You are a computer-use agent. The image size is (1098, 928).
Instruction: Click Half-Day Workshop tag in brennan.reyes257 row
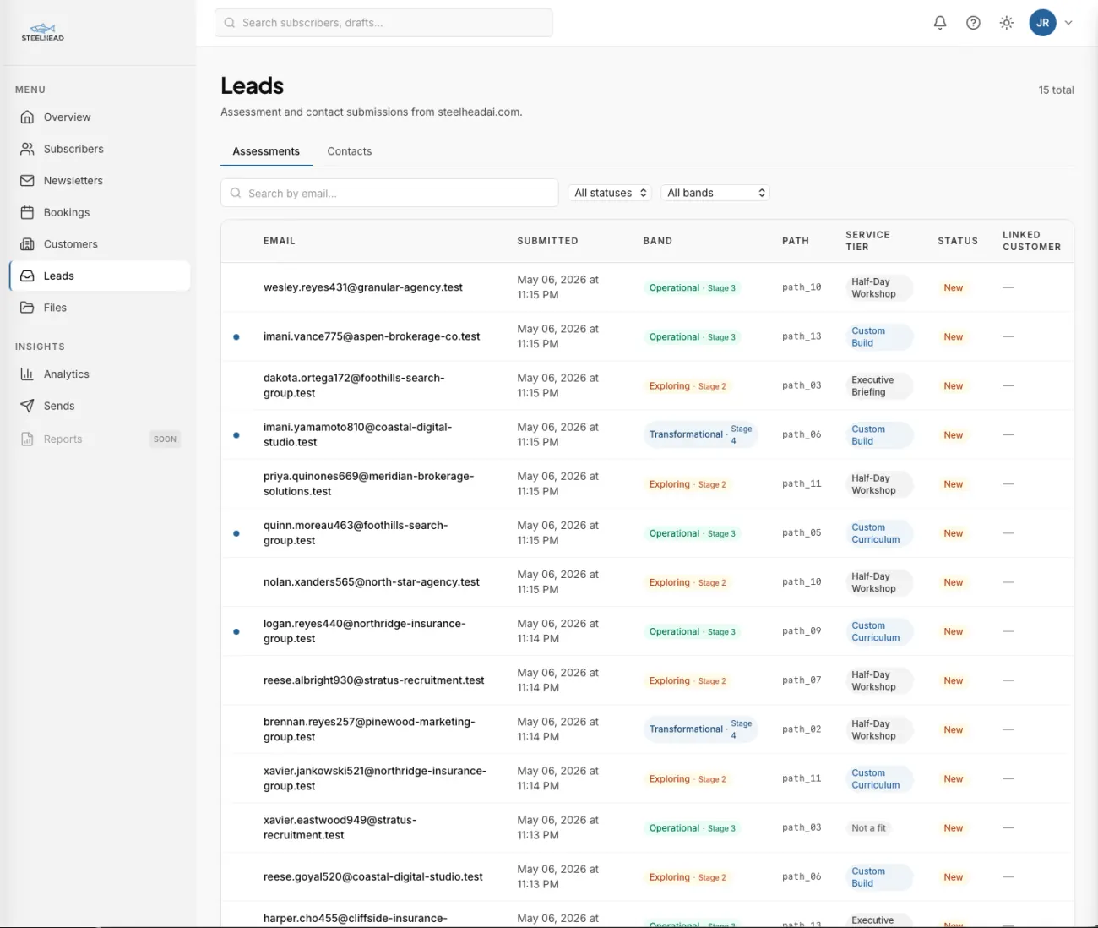point(878,730)
